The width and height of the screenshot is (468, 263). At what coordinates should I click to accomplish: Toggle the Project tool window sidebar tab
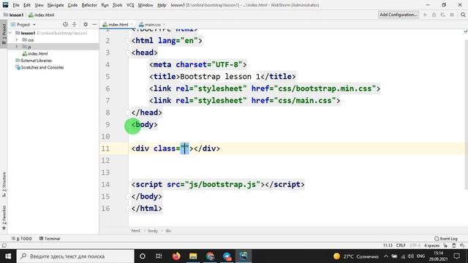point(4,34)
